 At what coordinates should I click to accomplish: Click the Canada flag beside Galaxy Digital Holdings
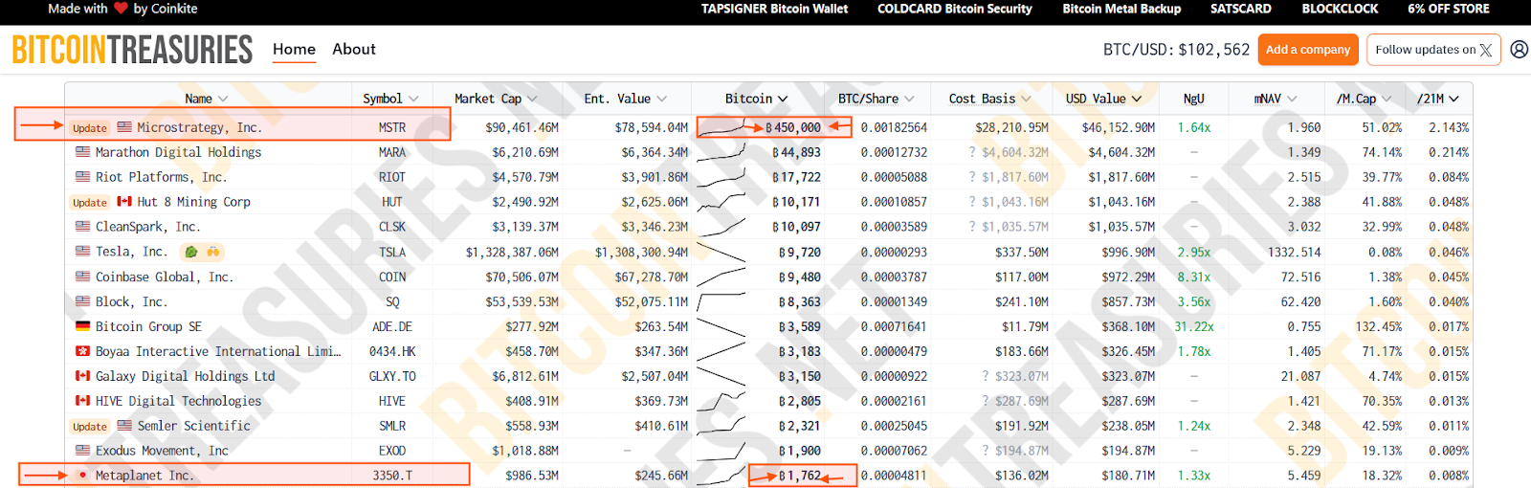click(x=83, y=376)
